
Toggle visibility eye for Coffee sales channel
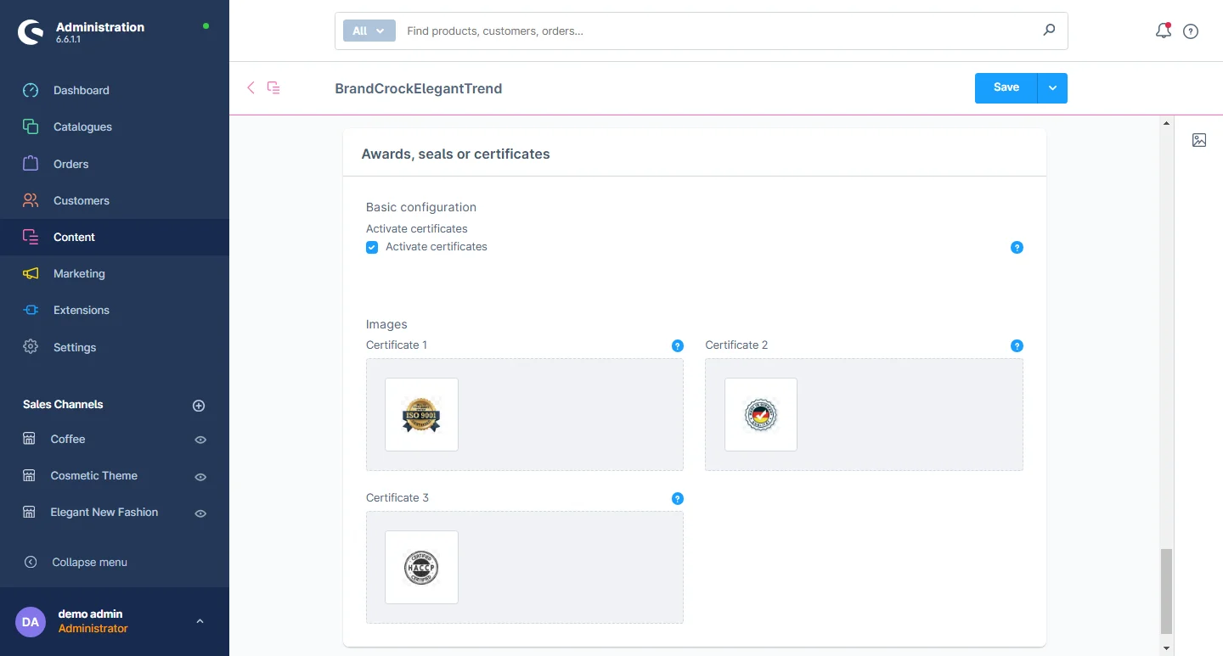(200, 440)
